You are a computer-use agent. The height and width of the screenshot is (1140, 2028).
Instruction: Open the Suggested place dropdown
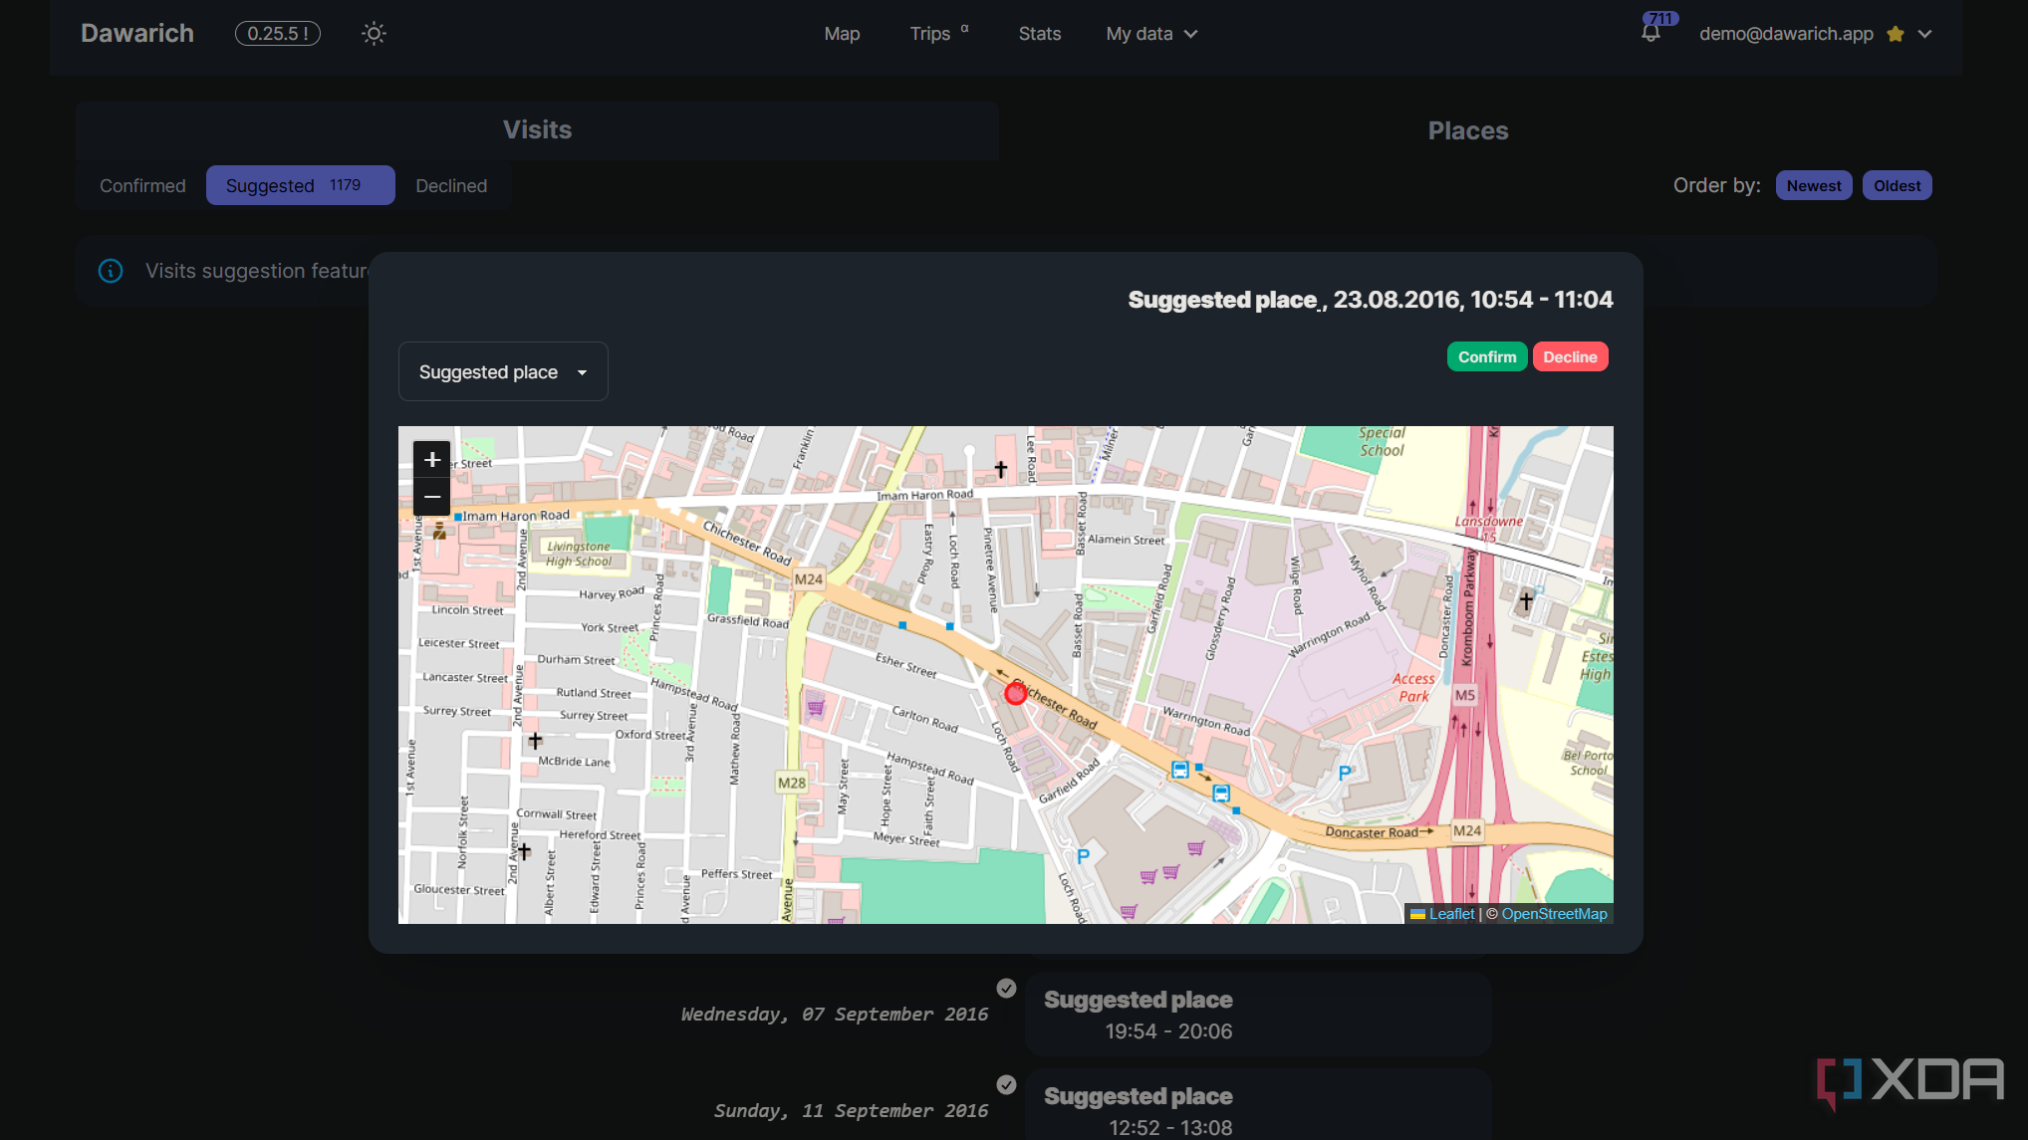point(503,371)
